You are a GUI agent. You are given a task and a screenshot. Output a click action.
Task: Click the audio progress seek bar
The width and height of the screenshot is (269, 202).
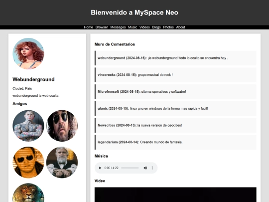[130, 168]
